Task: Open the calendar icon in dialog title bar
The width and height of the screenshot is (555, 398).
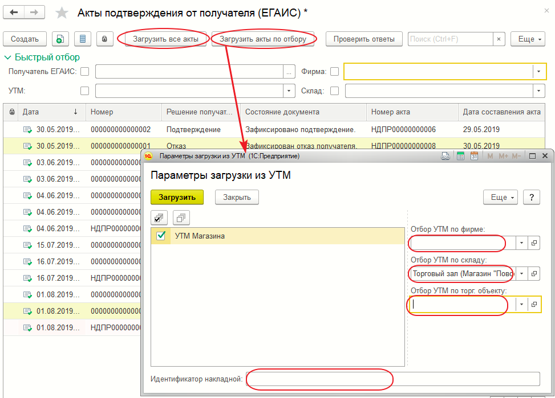Action: click(474, 156)
